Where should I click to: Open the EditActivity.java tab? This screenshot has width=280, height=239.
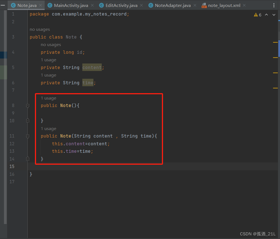(x=121, y=5)
